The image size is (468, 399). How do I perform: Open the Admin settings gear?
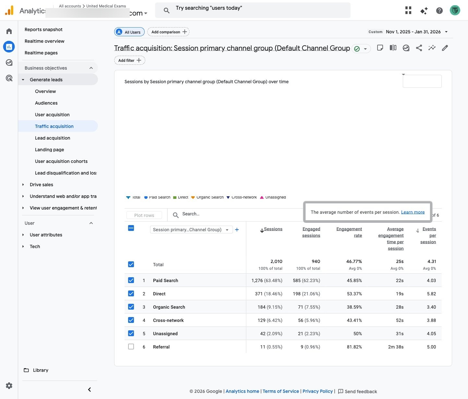9,386
